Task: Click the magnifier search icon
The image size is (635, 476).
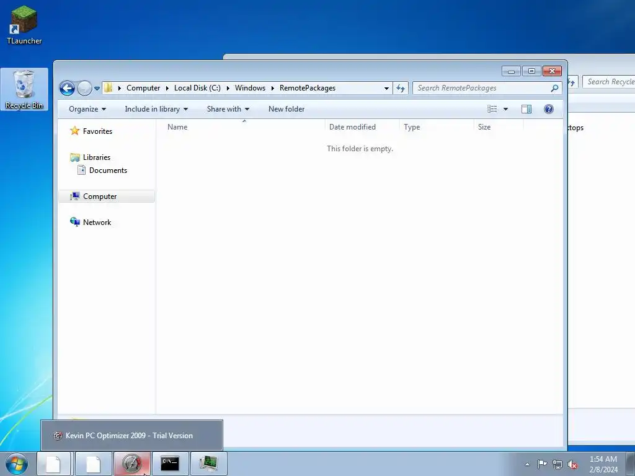Action: click(554, 88)
